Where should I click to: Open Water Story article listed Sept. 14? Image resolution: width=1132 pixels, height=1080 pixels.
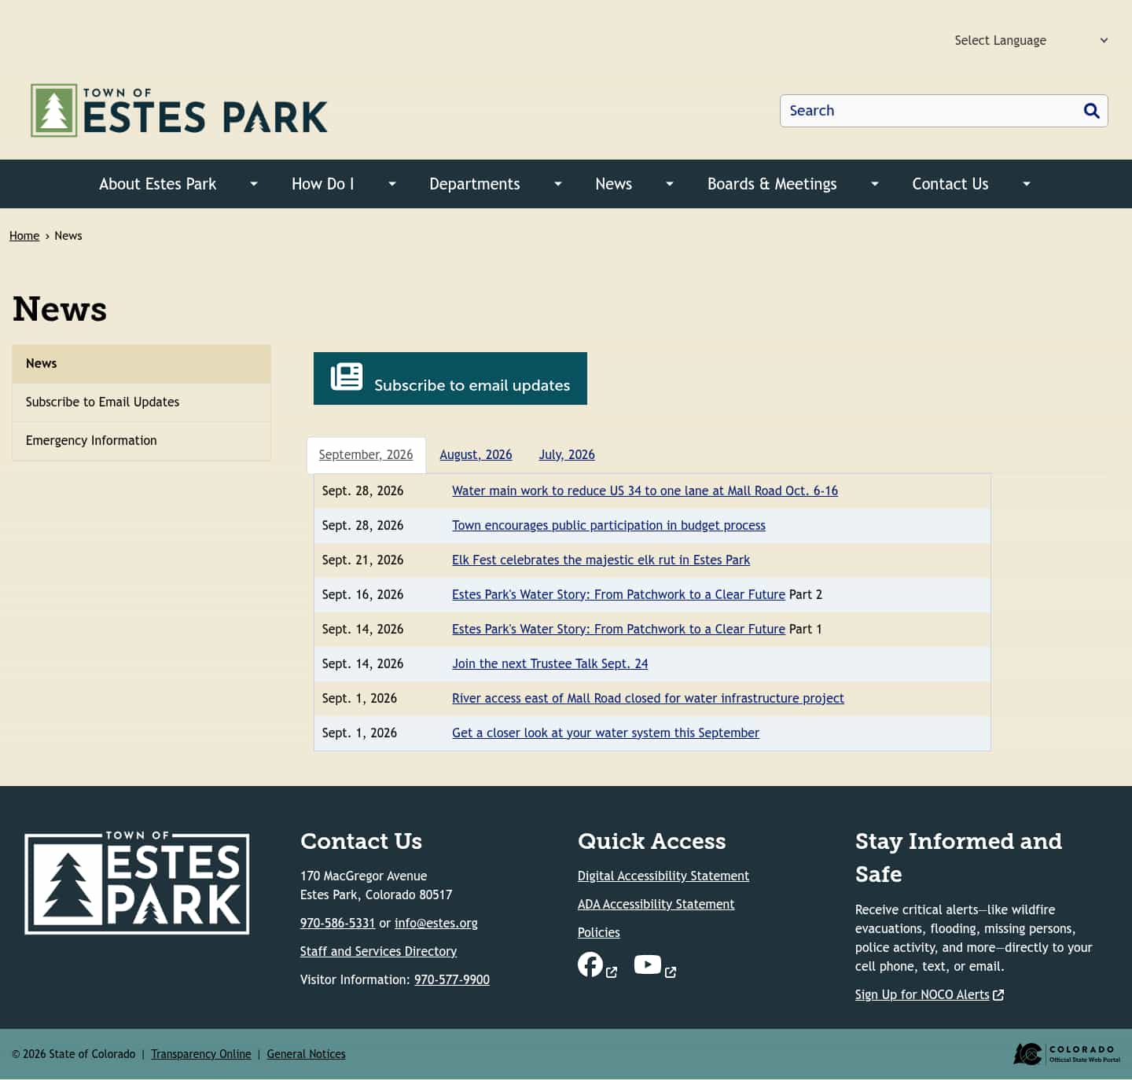click(619, 629)
